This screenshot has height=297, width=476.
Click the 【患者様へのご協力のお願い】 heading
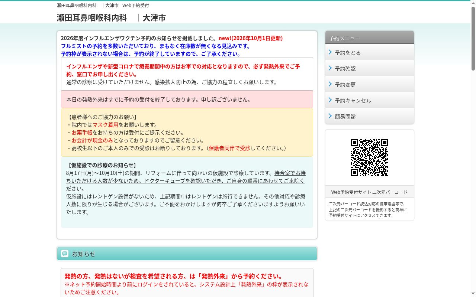coord(102,117)
